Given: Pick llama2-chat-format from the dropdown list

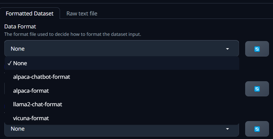Looking at the screenshot, I should [37, 104].
